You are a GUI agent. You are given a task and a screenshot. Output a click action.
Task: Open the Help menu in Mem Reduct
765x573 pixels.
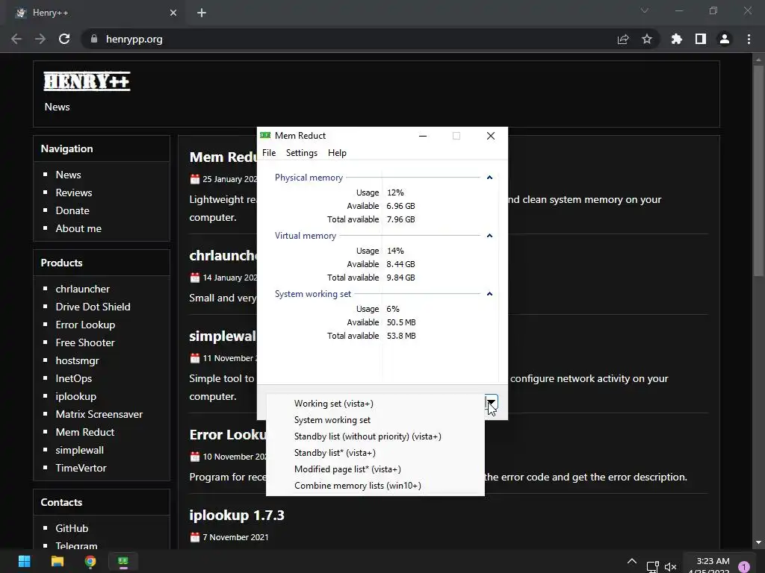tap(337, 153)
